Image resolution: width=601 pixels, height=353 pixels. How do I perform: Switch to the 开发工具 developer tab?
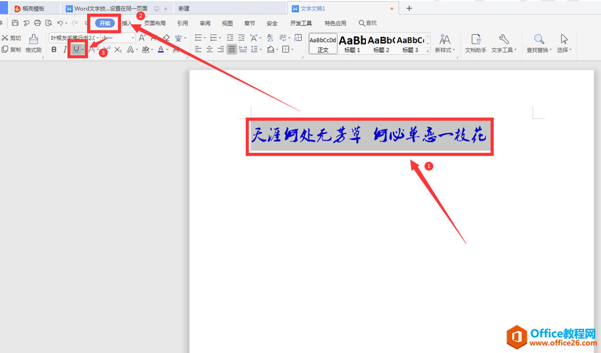(301, 23)
